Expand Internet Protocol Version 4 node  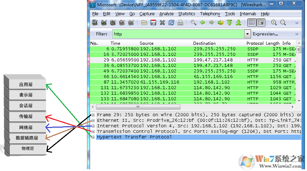(93, 126)
